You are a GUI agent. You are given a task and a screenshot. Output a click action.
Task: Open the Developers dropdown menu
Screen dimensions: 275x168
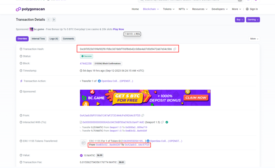click(x=220, y=9)
